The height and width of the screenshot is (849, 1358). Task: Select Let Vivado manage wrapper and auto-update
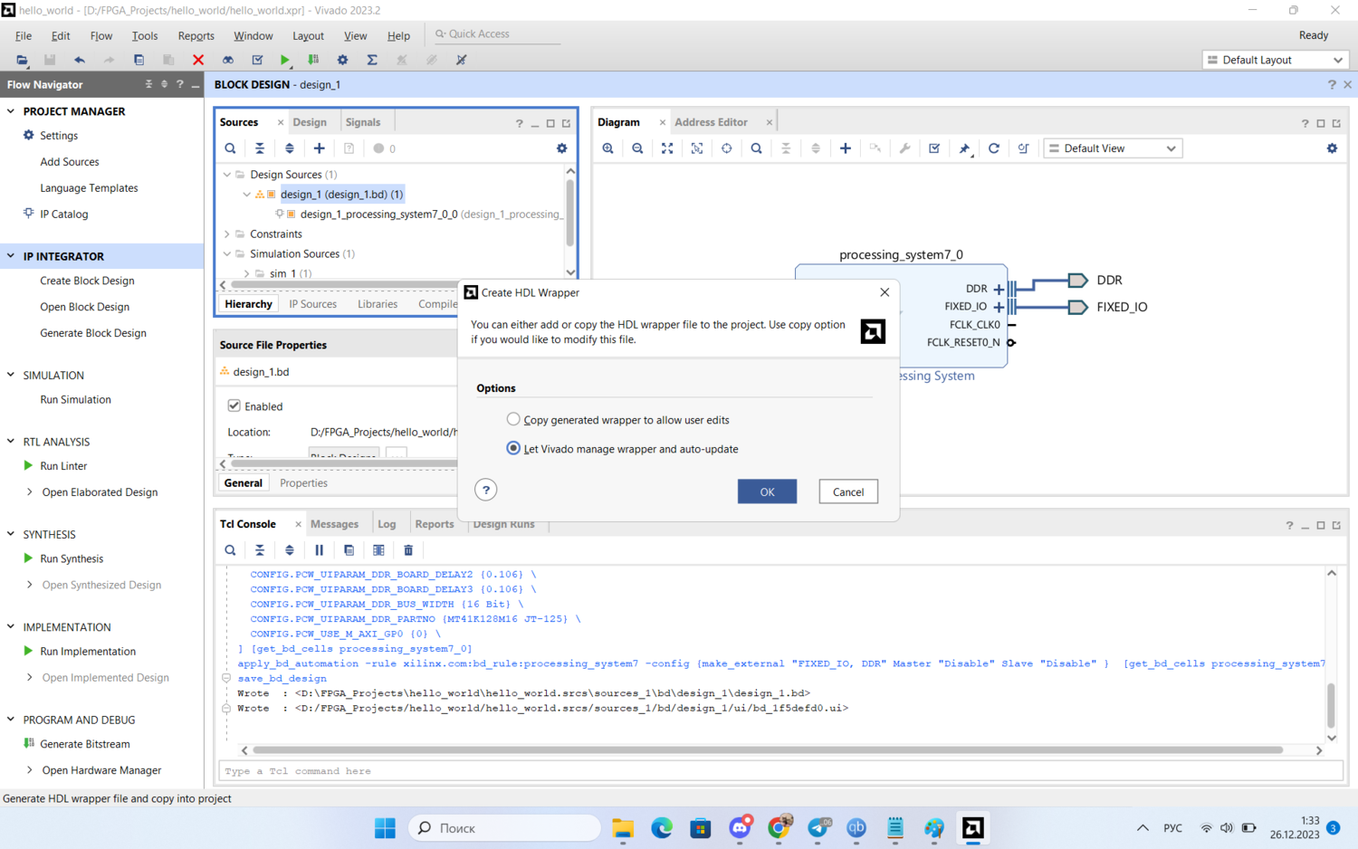tap(513, 448)
